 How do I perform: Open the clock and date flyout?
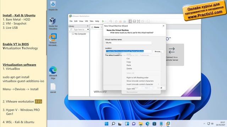click(221, 124)
